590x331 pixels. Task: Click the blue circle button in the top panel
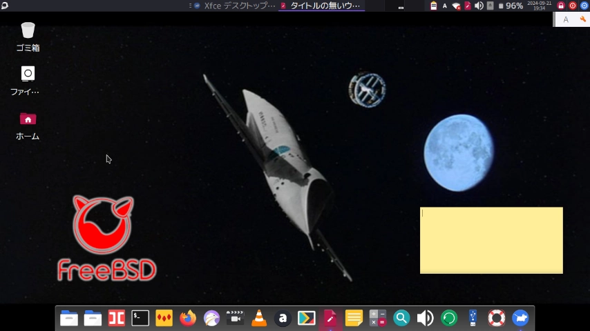coord(584,6)
